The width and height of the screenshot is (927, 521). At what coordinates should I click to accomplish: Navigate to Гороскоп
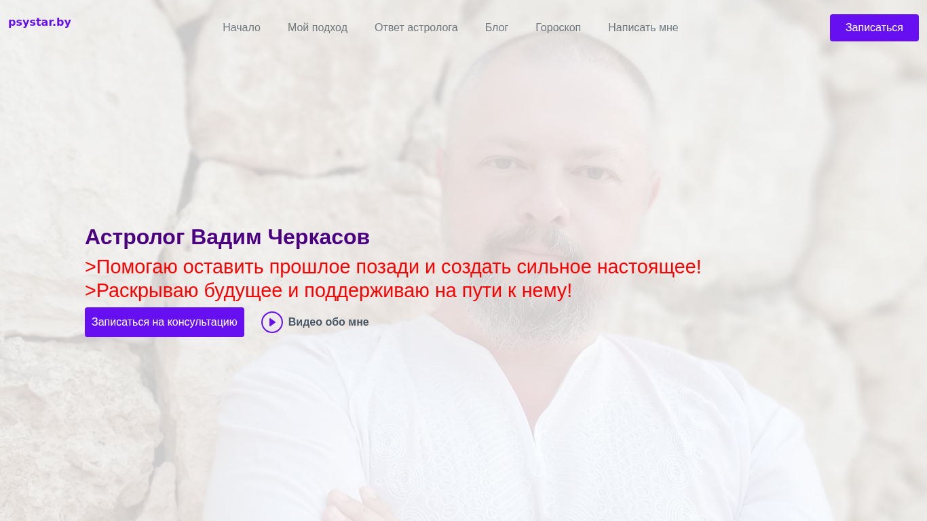[558, 28]
